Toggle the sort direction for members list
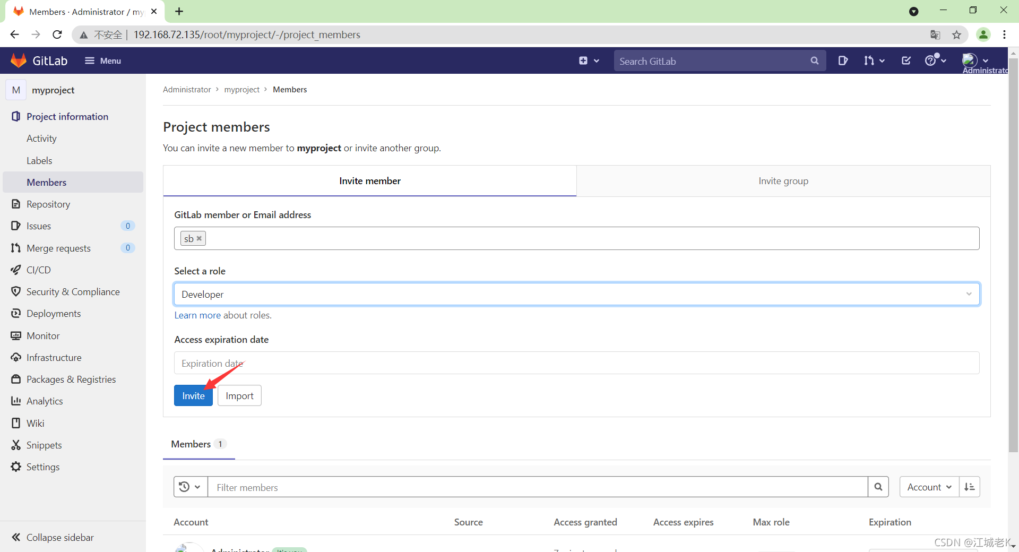Viewport: 1019px width, 552px height. tap(970, 487)
